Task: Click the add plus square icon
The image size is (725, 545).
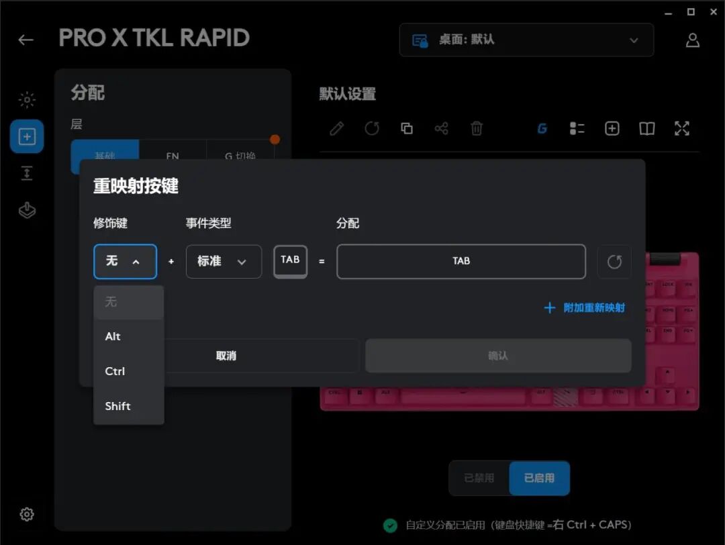Action: (x=612, y=128)
